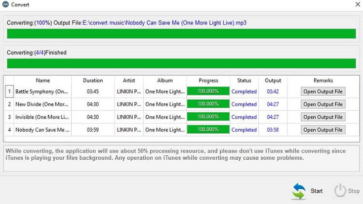363x204 pixels.
Task: Click output time "03:42" of Battle Symphony
Action: point(273,91)
